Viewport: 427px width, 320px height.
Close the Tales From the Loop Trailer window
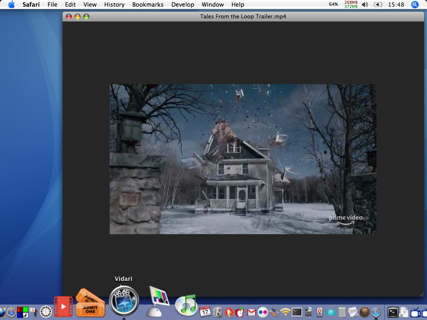69,17
